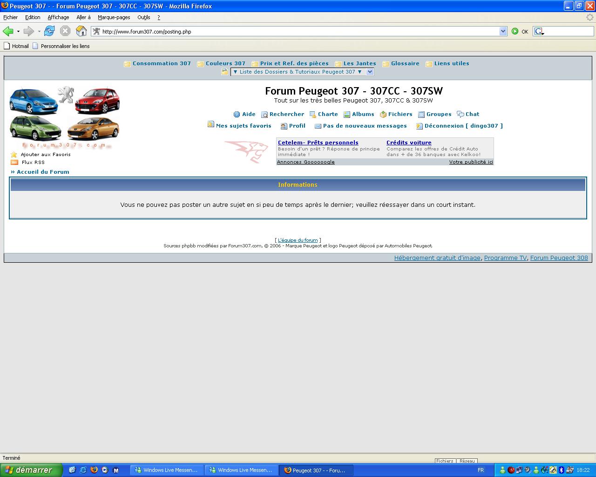Viewport: 596px width, 477px height.
Task: Click the Aide help icon
Action: [x=237, y=114]
